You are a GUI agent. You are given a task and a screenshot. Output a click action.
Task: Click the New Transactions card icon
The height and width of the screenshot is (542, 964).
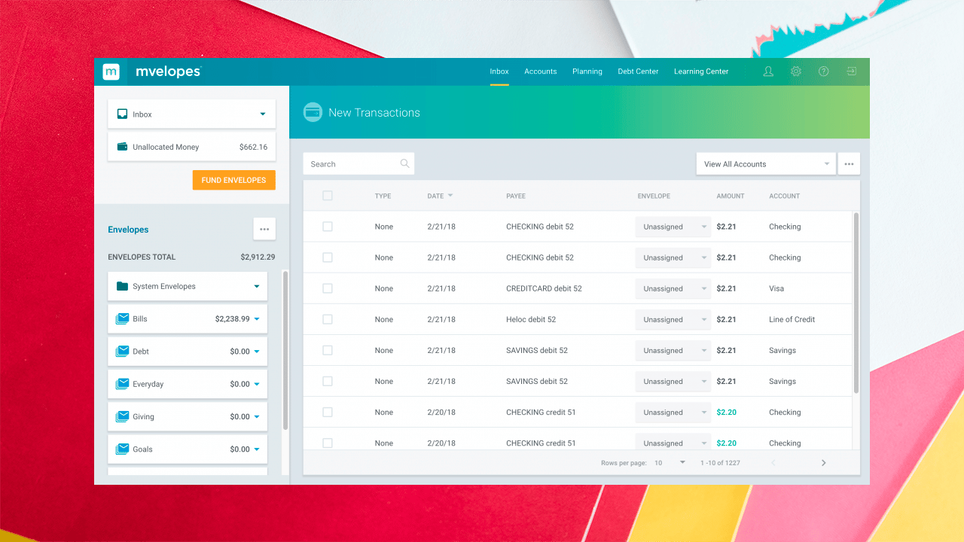coord(313,112)
